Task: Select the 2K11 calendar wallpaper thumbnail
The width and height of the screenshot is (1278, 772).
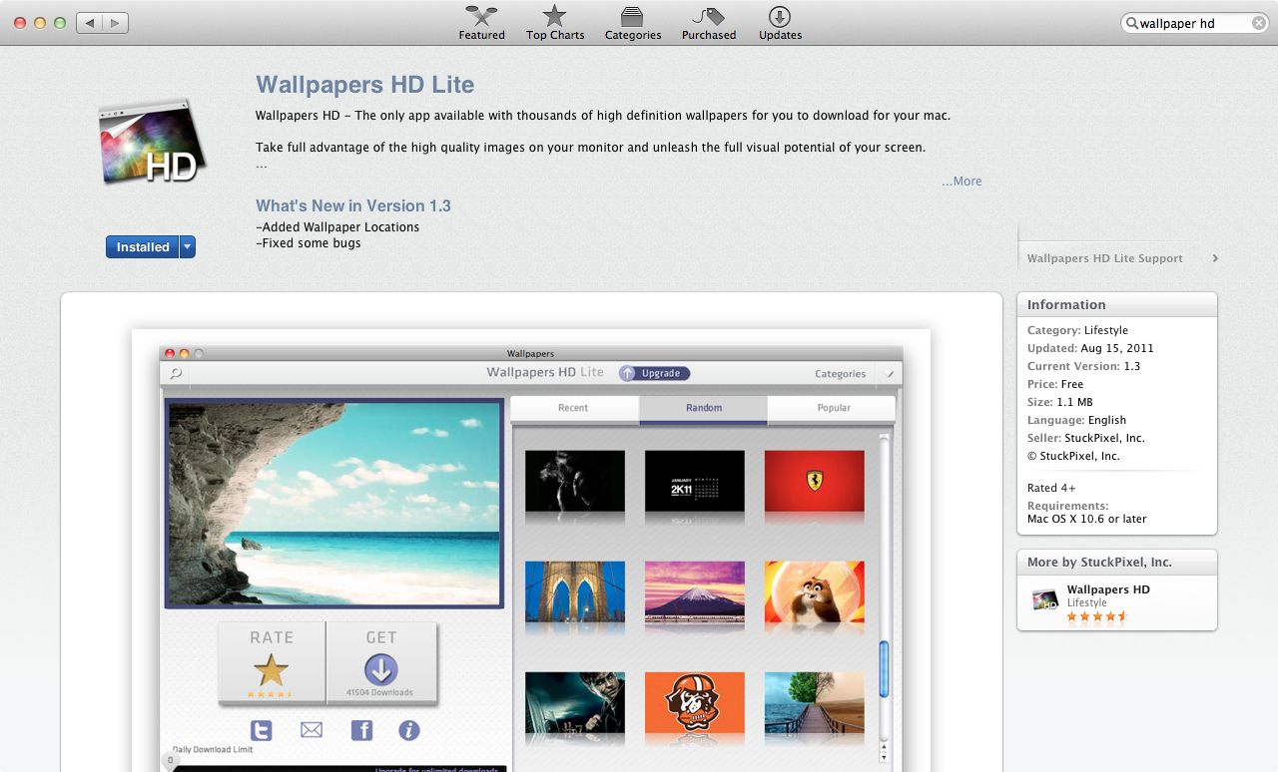Action: click(x=695, y=482)
